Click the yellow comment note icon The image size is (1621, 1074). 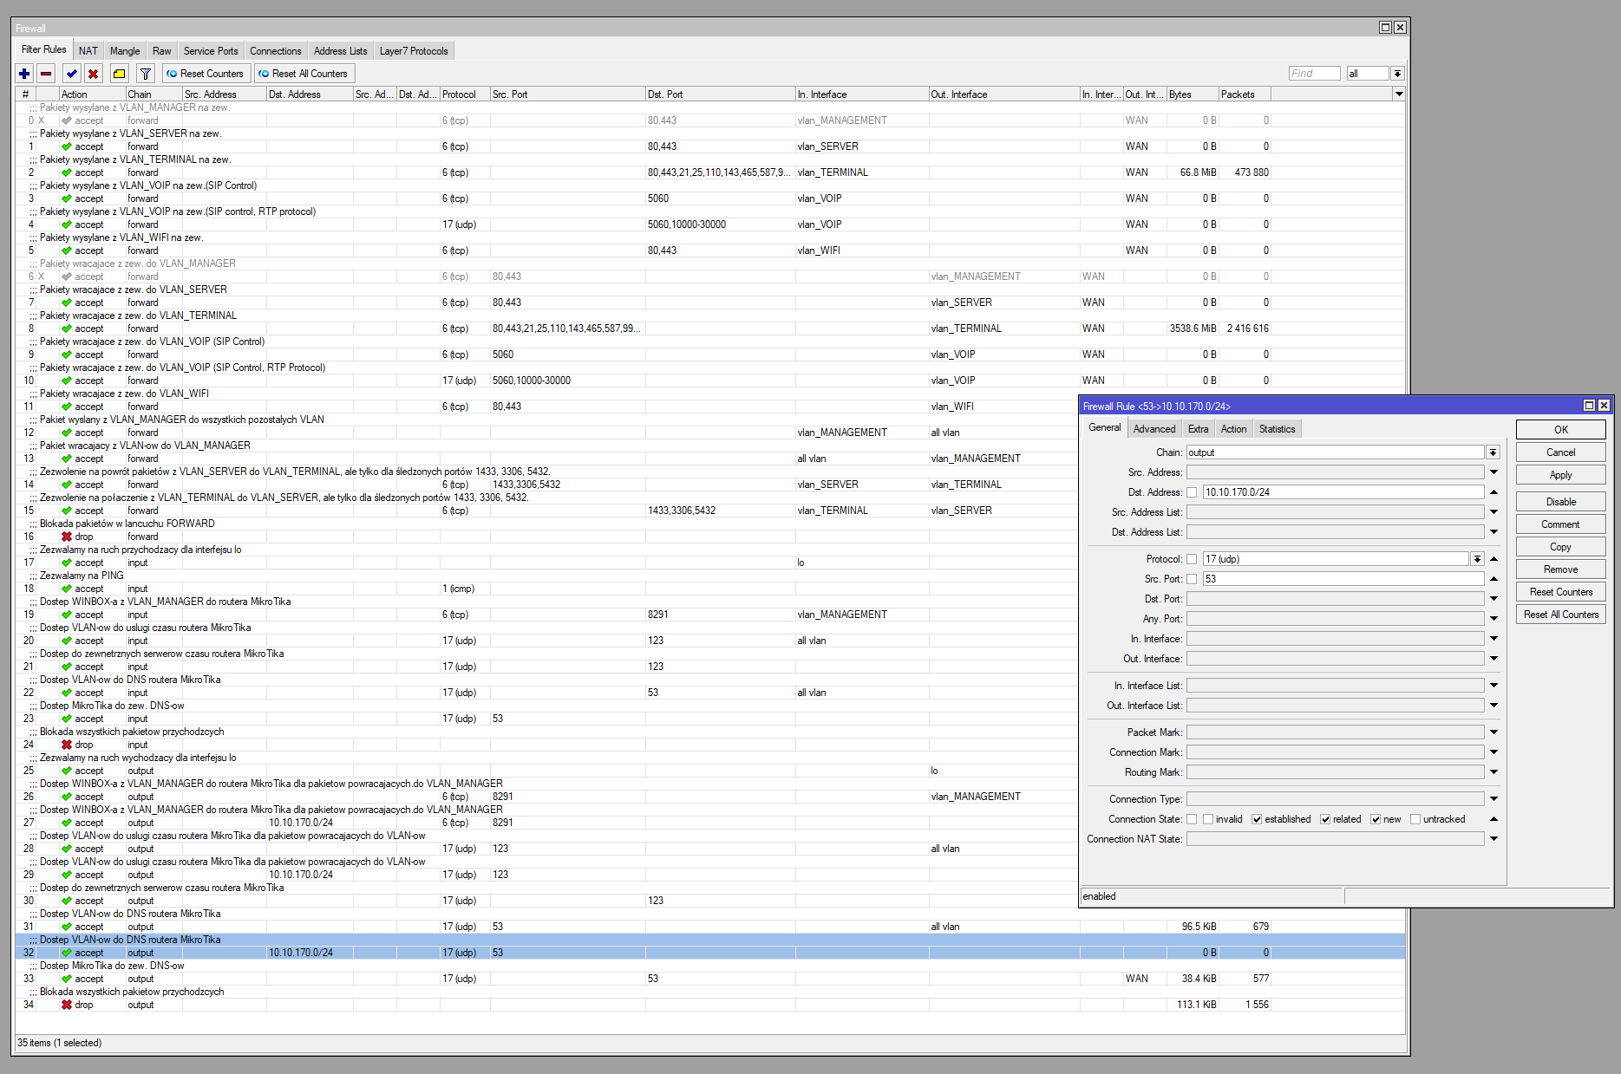point(120,74)
